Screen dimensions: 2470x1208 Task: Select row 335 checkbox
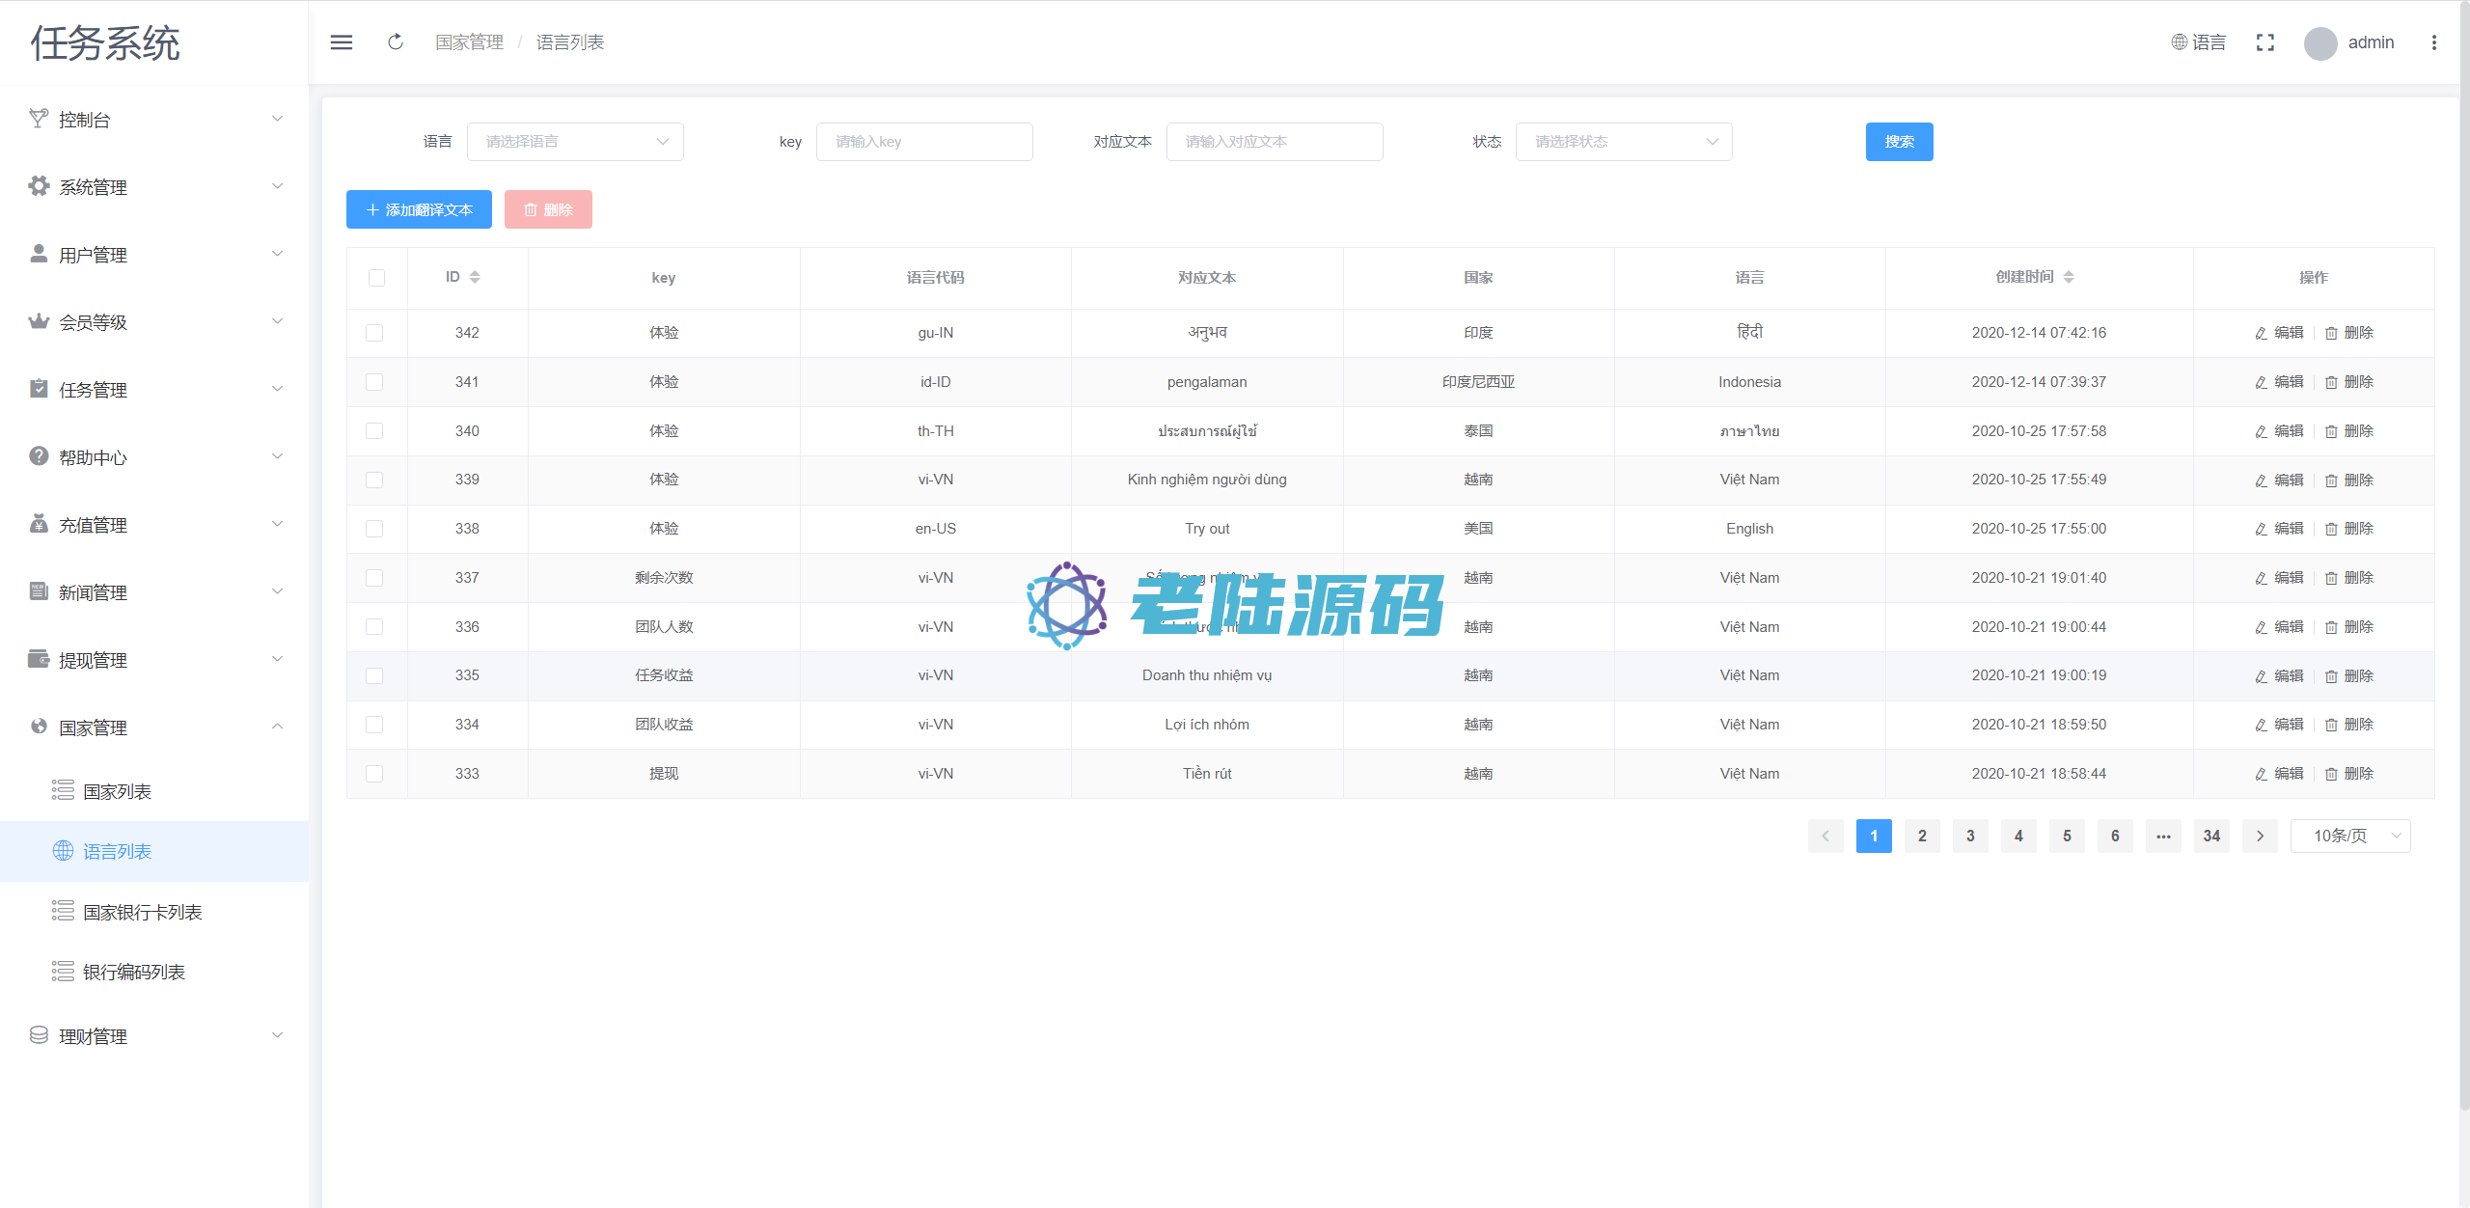click(x=374, y=675)
